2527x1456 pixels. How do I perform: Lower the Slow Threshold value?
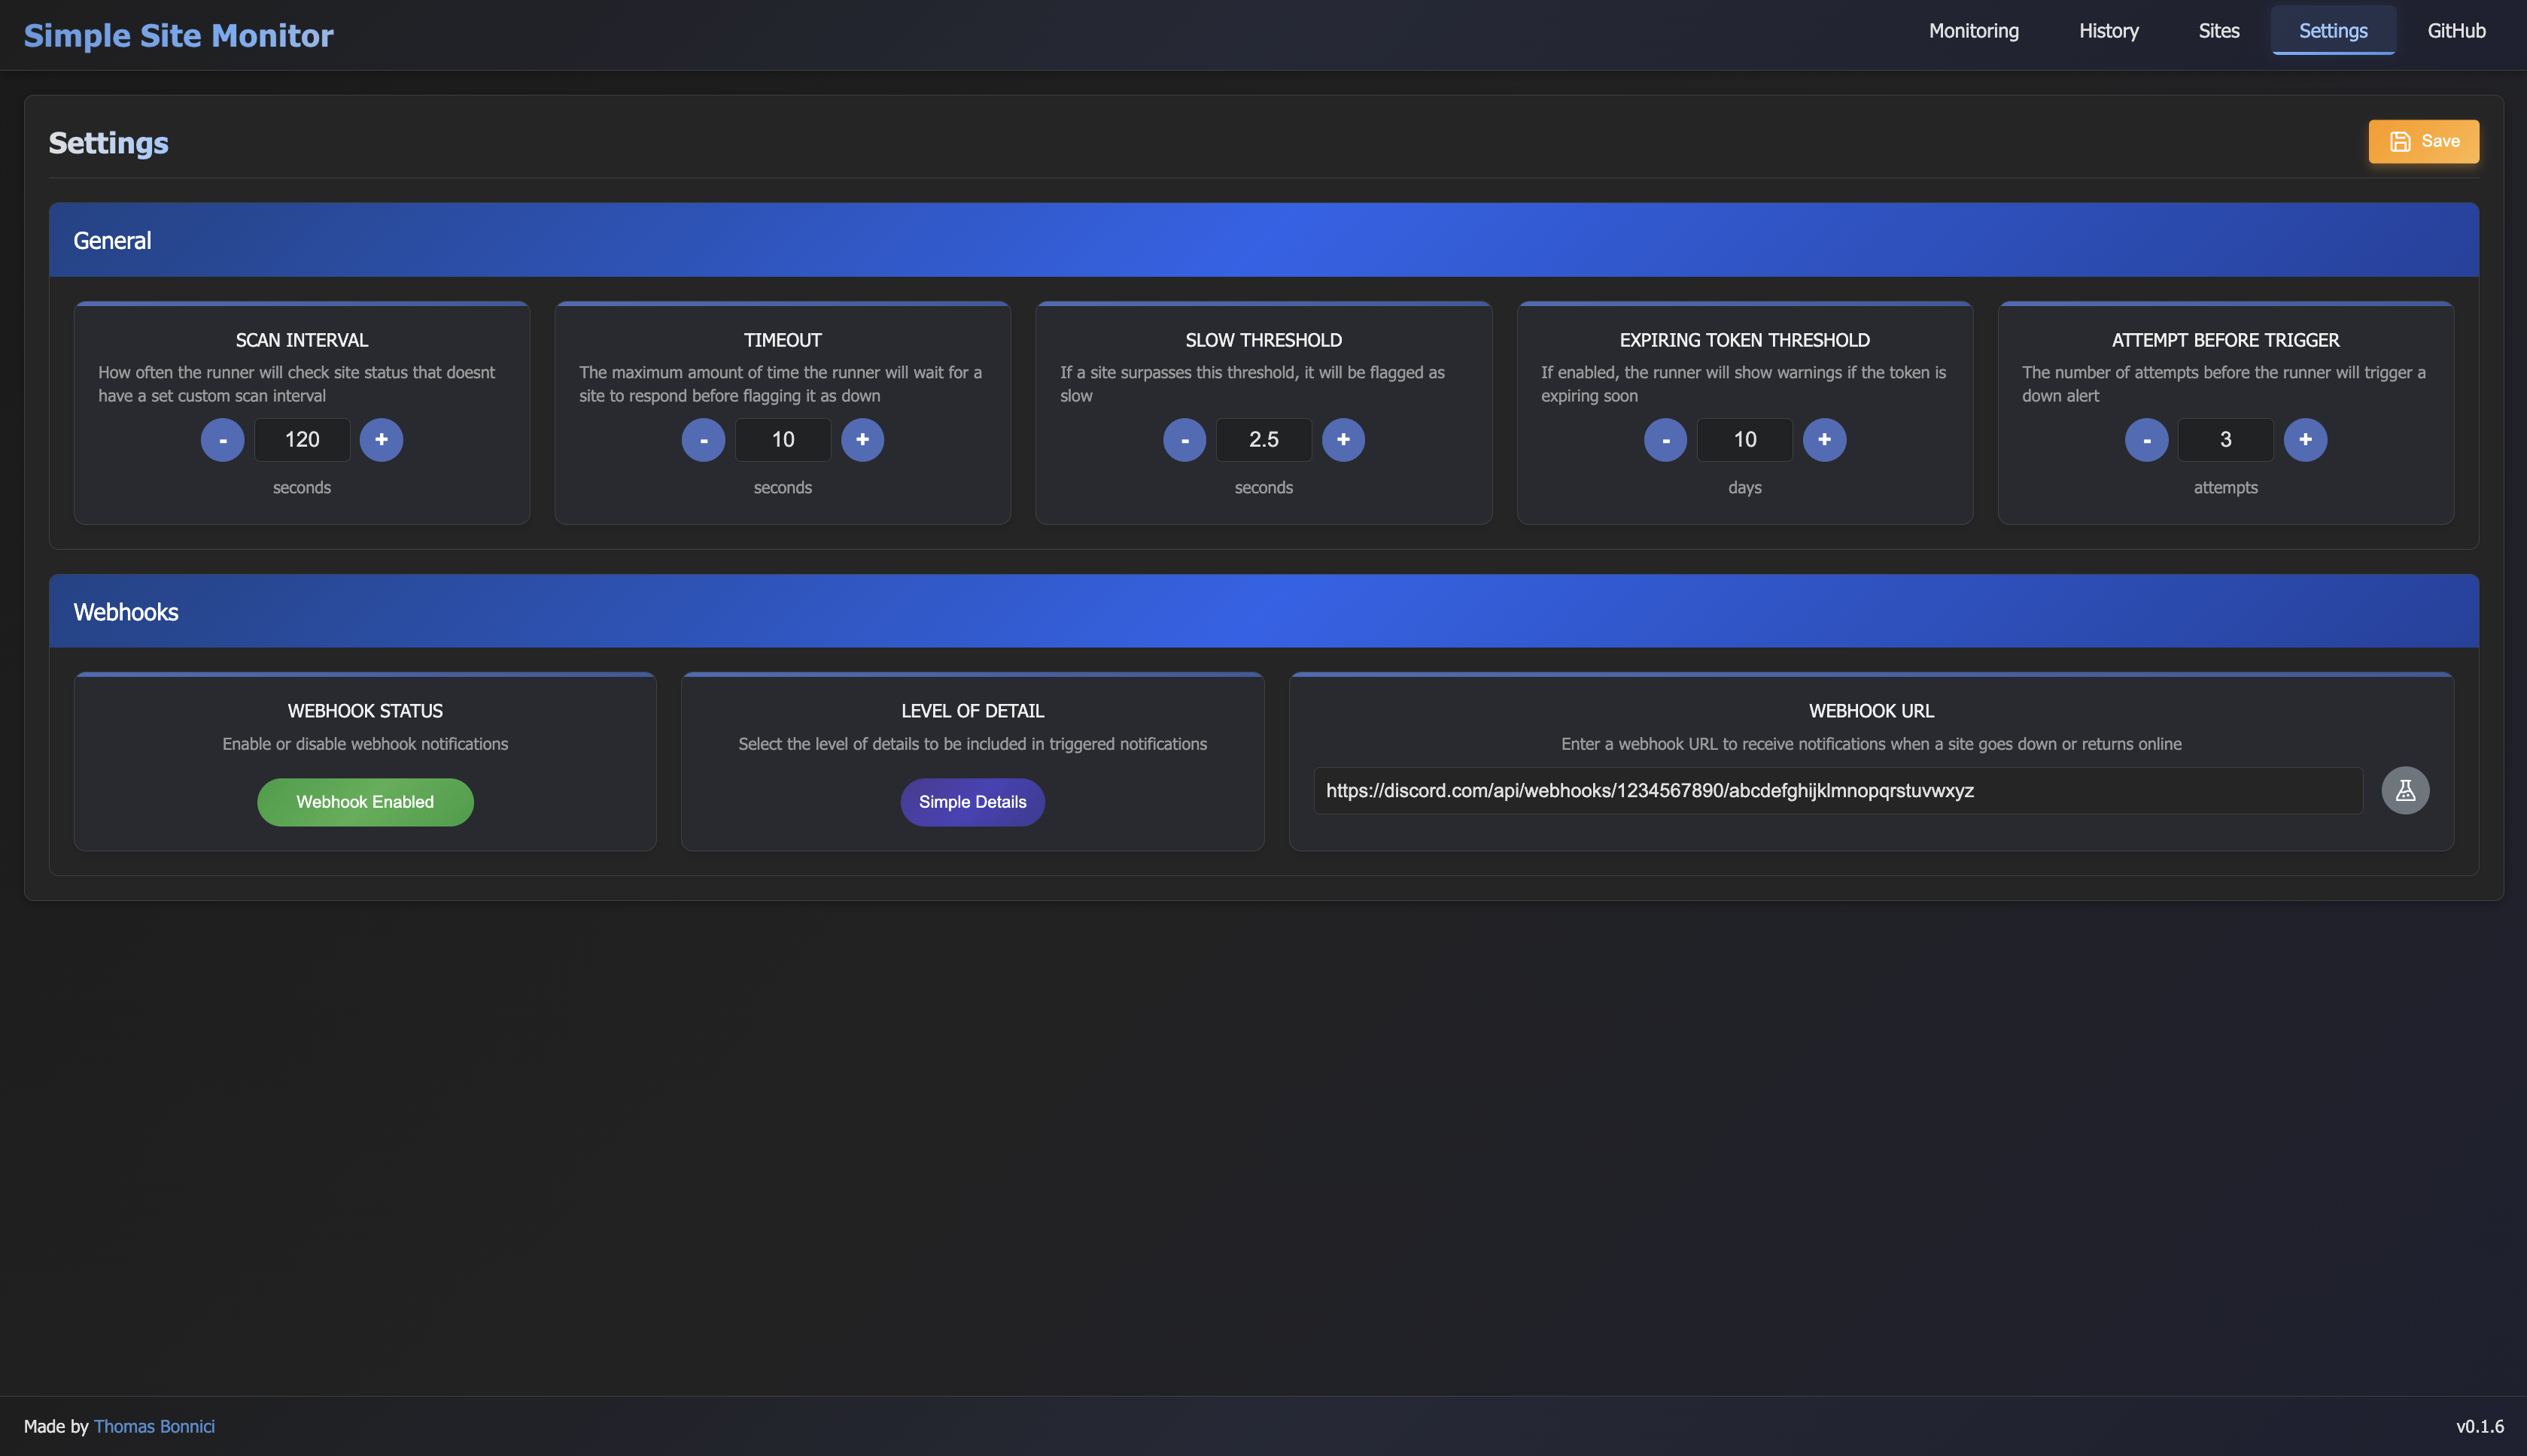pyautogui.click(x=1184, y=440)
